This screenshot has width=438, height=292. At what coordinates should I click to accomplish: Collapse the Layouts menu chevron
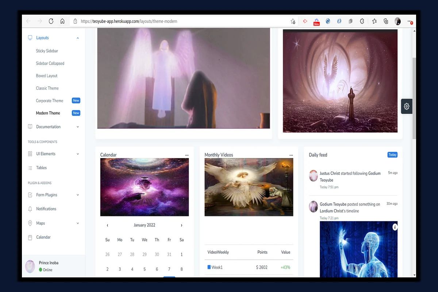tap(78, 38)
